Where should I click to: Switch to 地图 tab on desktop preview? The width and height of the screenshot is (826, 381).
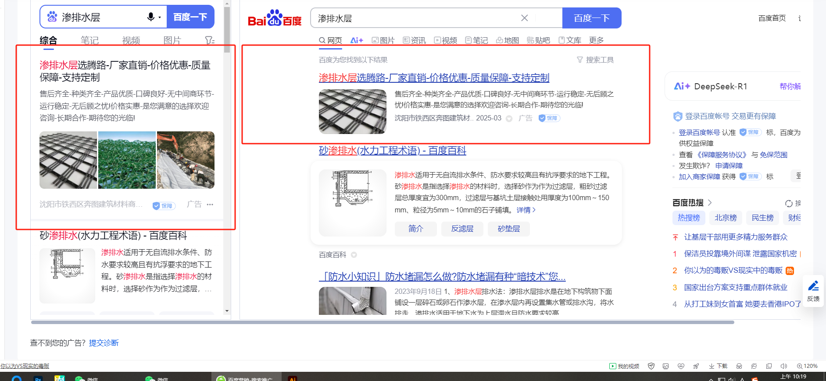(508, 40)
